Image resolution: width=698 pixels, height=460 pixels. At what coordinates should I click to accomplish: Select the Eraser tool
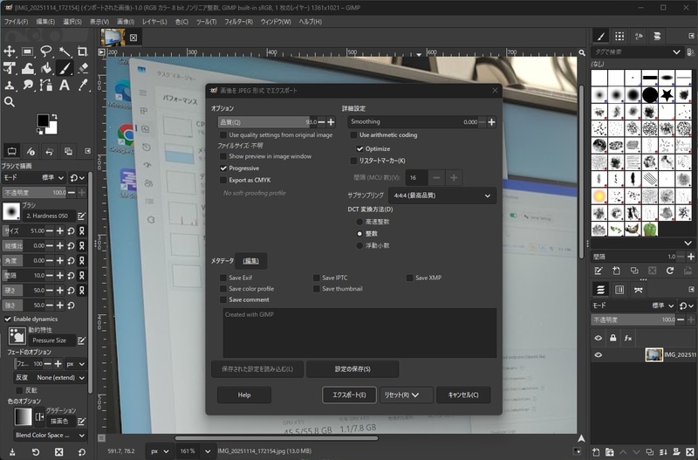point(83,68)
